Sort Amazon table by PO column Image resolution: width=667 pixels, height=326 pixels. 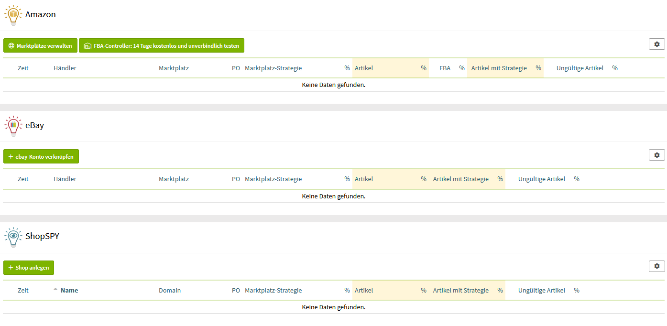tap(236, 68)
